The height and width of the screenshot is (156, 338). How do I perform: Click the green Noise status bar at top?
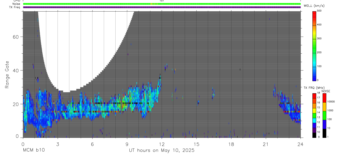pos(162,4)
